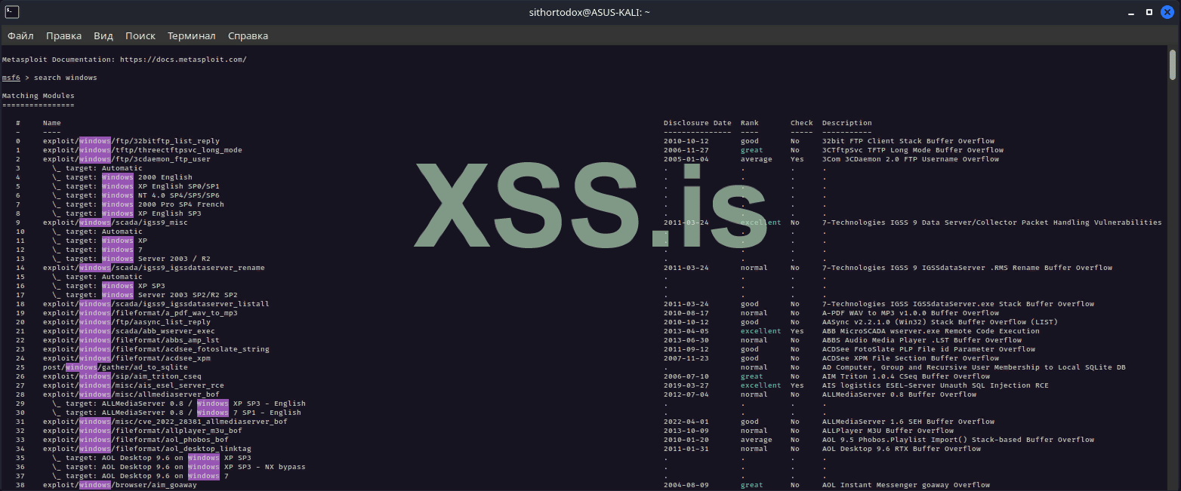Click 'AOL Instant Messenger goaway Overflow' description

(x=906, y=485)
